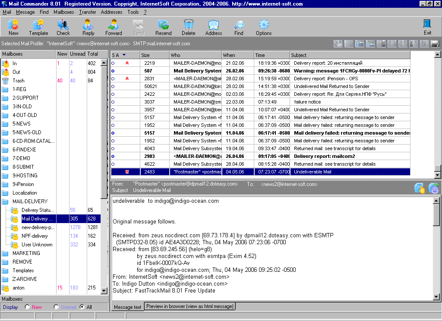Image resolution: width=442 pixels, height=321 pixels.
Task: Switch to Preview in browser tab
Action: click(190, 306)
